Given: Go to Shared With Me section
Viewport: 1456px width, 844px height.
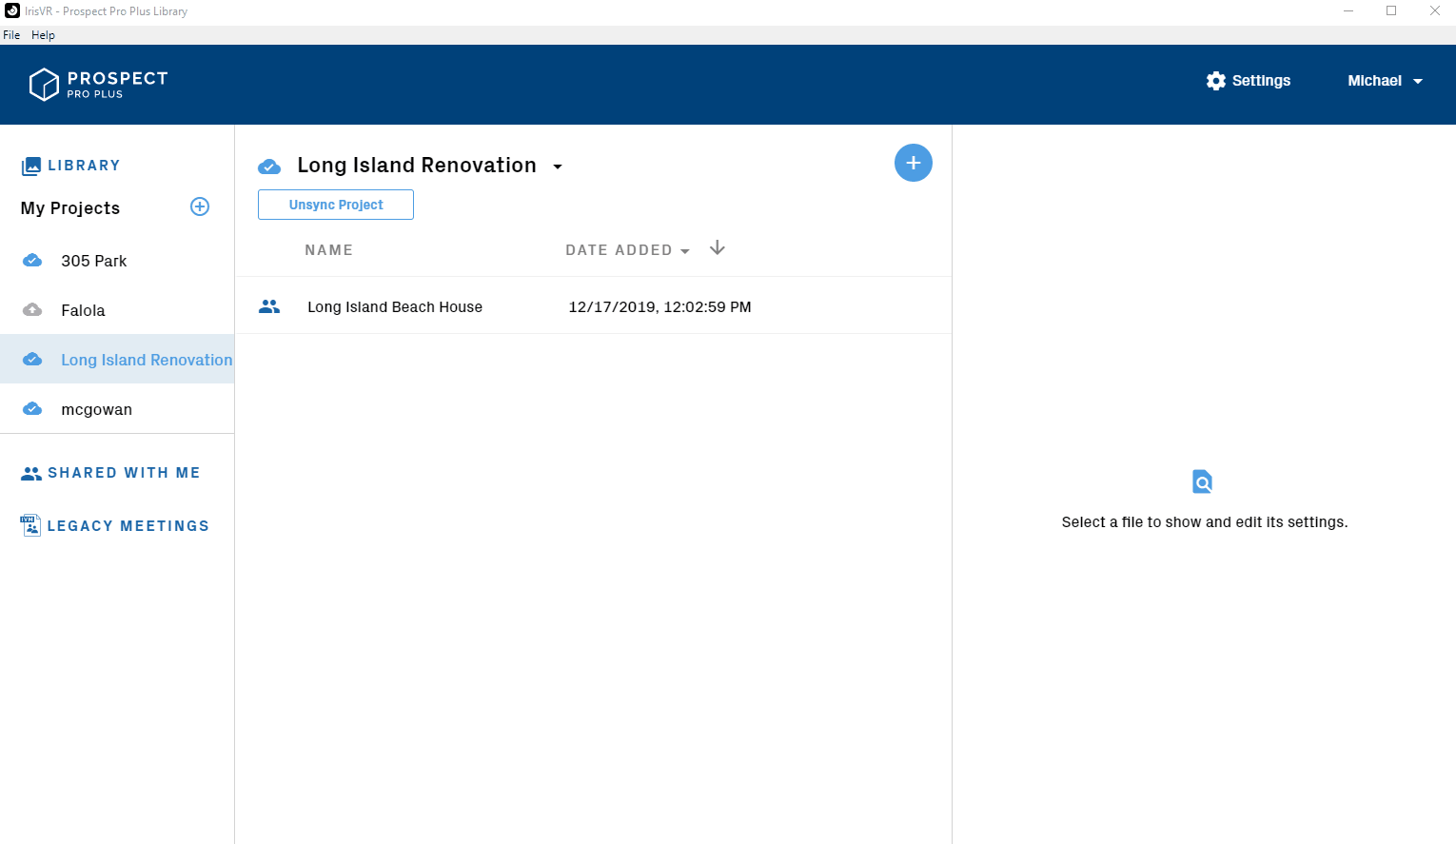Looking at the screenshot, I should tap(124, 473).
